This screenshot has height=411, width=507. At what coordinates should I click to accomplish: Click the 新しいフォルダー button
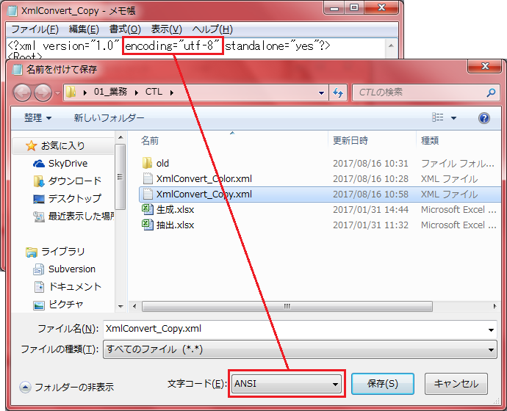coord(109,118)
